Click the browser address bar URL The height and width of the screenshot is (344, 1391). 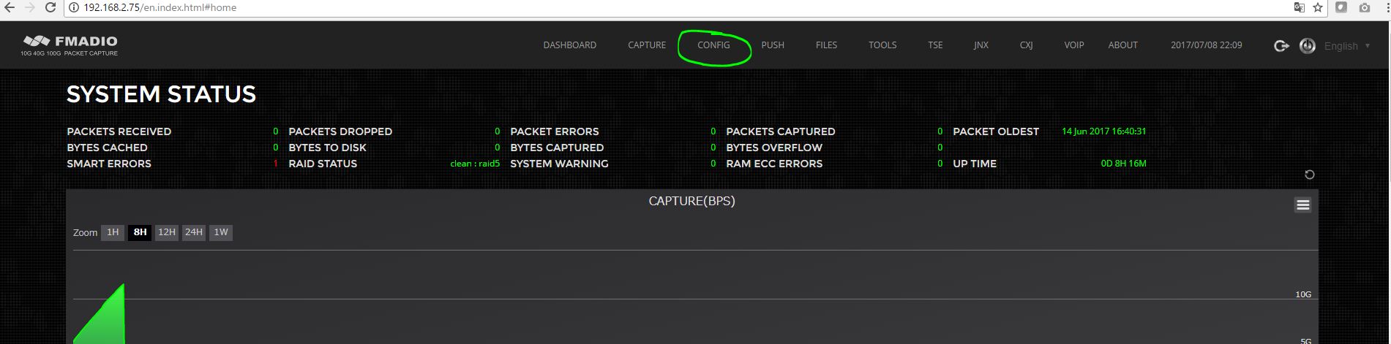160,7
